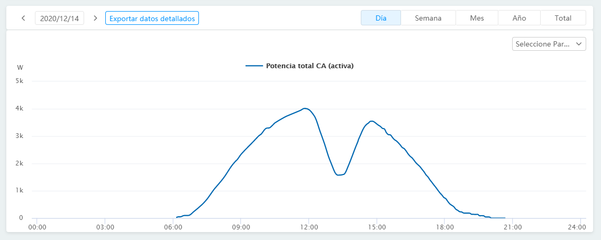Click the curve's midday dip after 13:00
This screenshot has height=240, width=601.
point(340,174)
